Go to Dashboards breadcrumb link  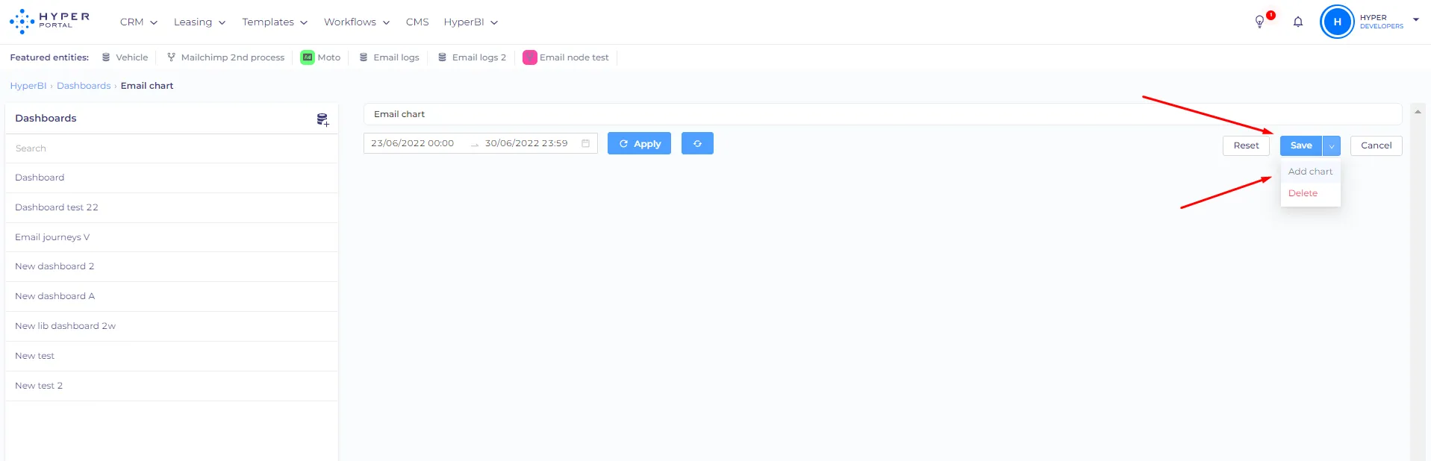coord(84,86)
